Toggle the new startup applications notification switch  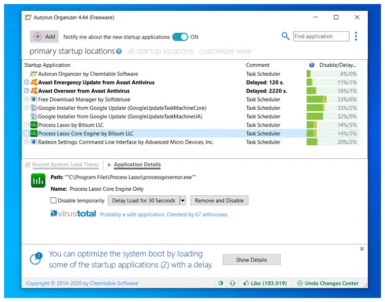pos(180,37)
